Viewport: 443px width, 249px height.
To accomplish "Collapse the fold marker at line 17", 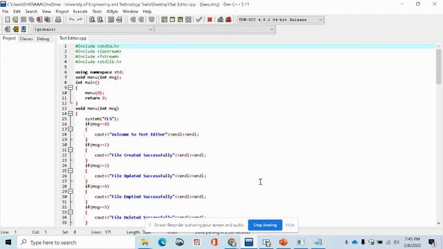I will click(71, 129).
